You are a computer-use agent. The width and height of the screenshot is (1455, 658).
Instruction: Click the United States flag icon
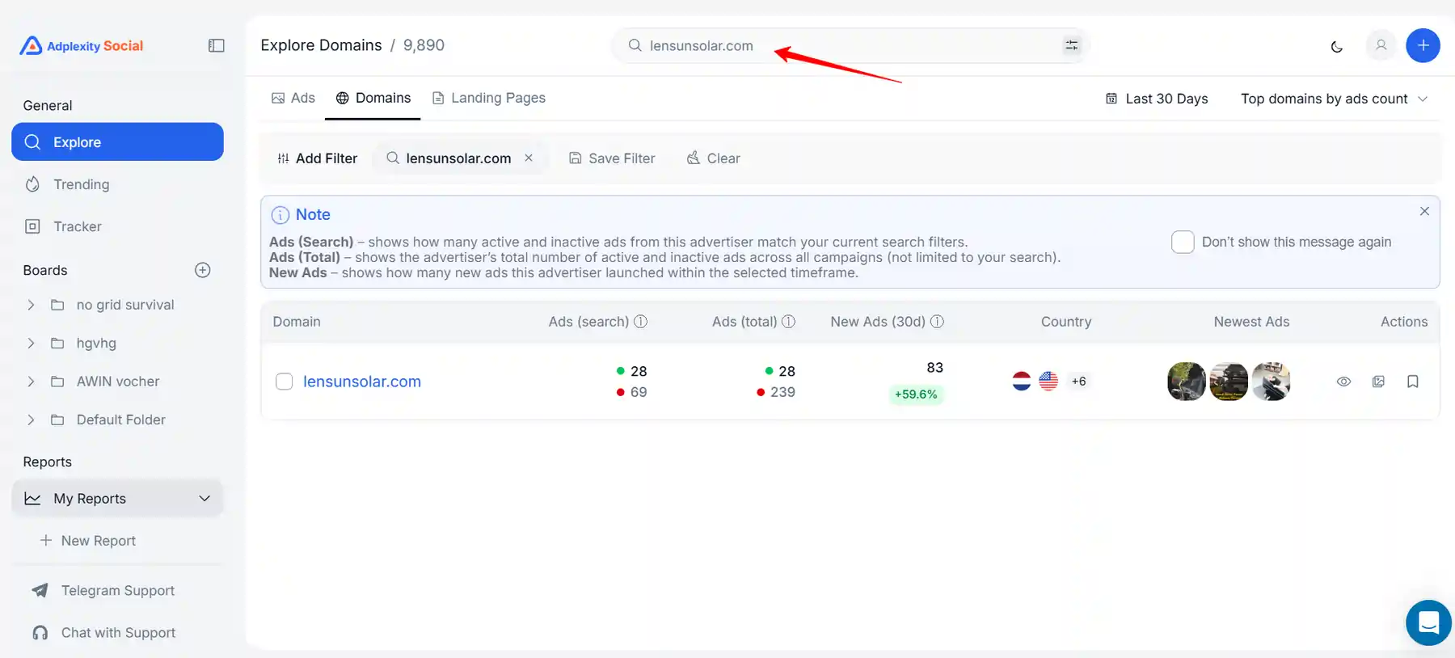[x=1048, y=381]
